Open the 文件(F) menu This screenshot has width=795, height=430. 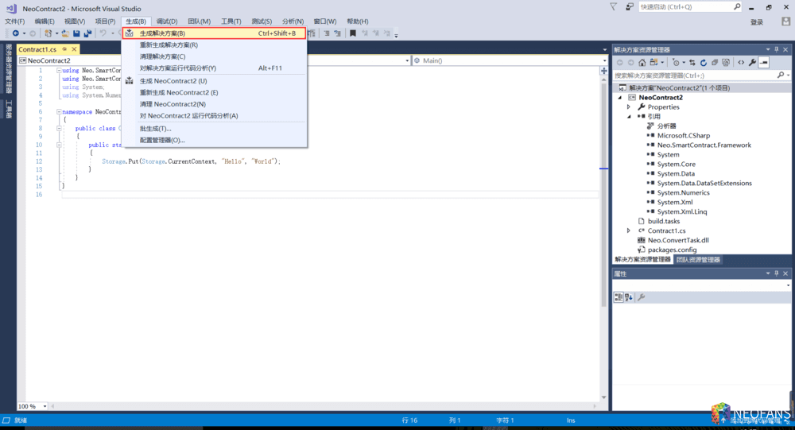click(x=14, y=21)
